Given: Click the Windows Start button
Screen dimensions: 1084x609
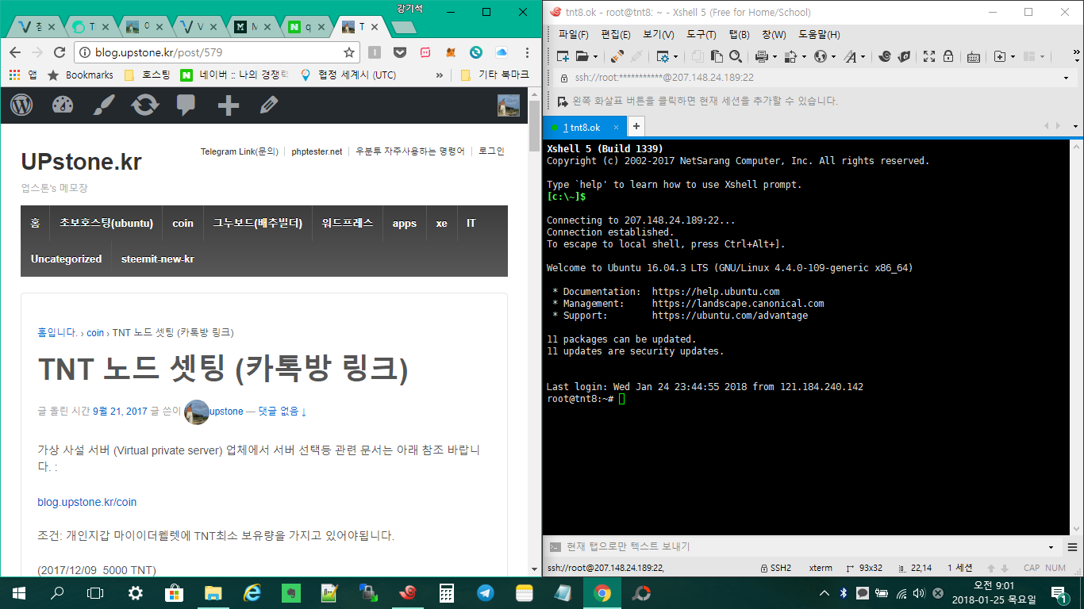Looking at the screenshot, I should (19, 592).
